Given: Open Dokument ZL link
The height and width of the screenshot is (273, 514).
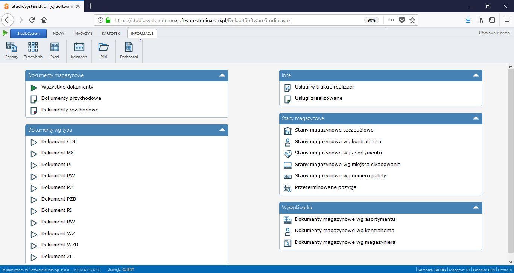Looking at the screenshot, I should [x=57, y=256].
